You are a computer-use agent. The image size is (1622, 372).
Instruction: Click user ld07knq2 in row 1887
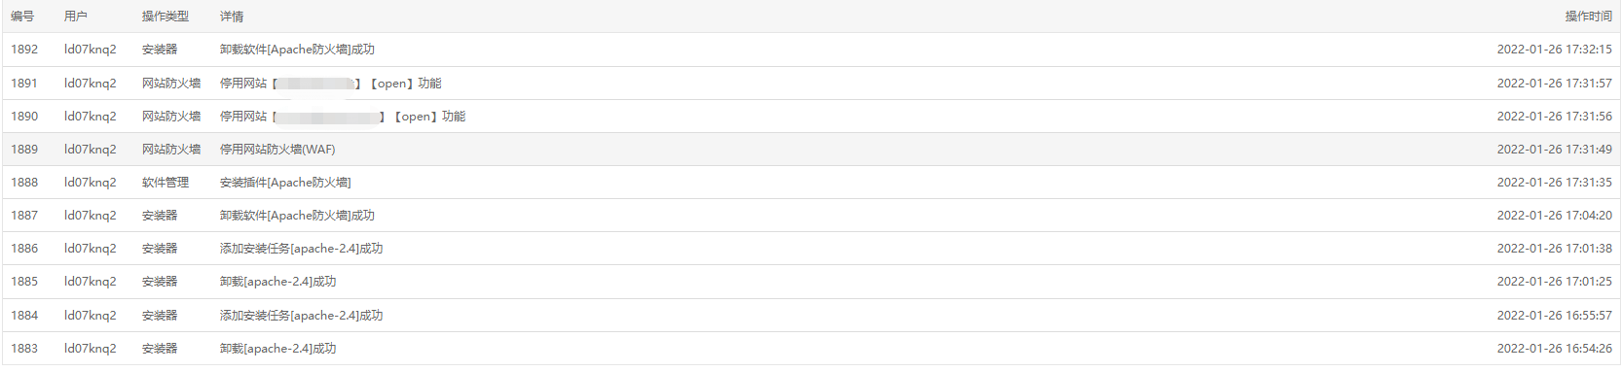[x=91, y=216]
